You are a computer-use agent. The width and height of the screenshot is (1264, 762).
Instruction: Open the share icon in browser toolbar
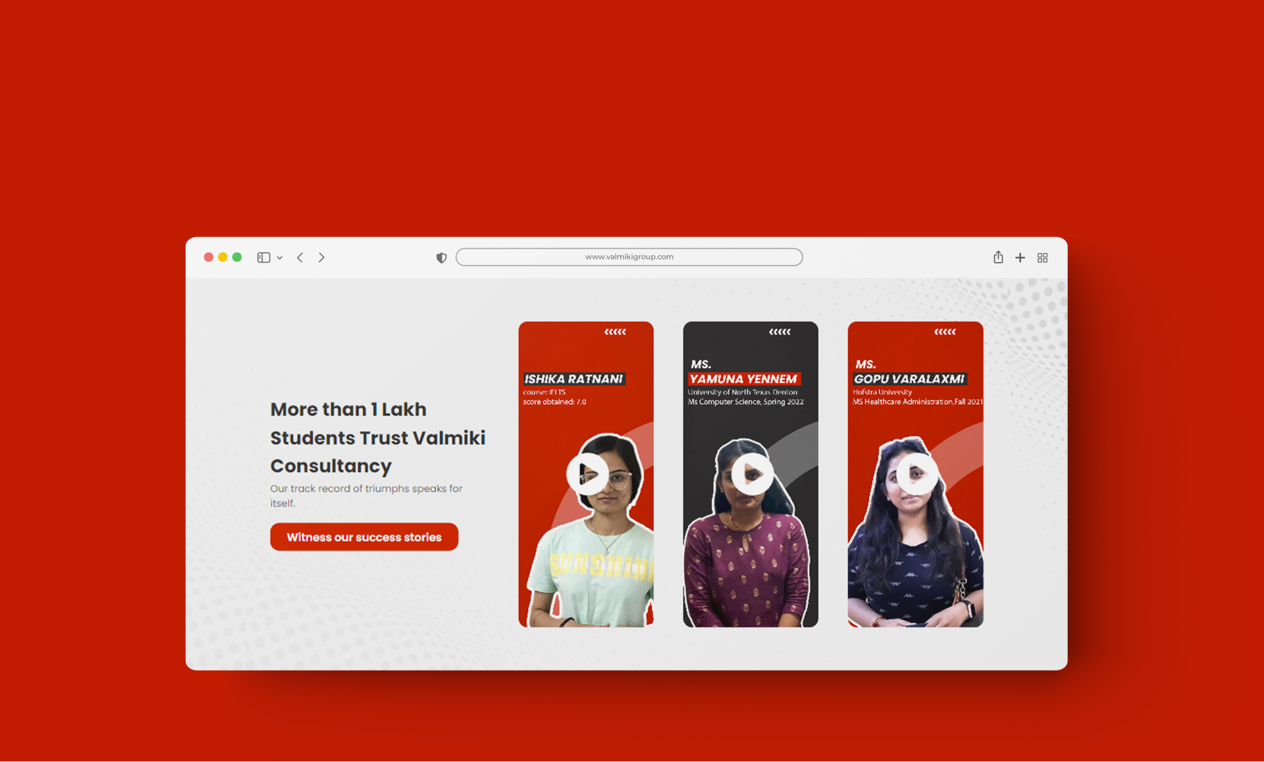point(998,257)
